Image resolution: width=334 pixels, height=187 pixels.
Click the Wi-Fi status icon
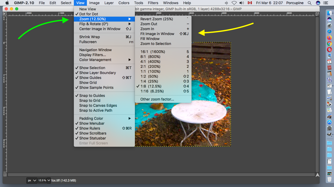click(x=234, y=3)
